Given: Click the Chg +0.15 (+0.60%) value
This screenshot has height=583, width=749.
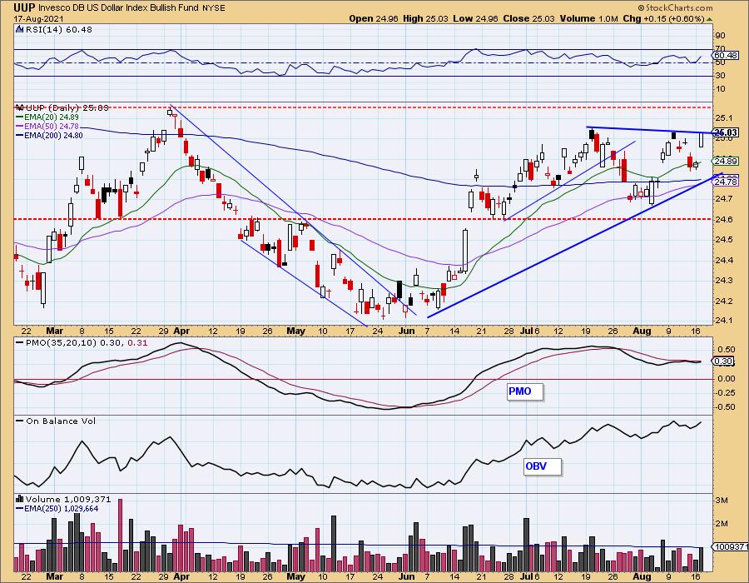Looking at the screenshot, I should tap(663, 18).
